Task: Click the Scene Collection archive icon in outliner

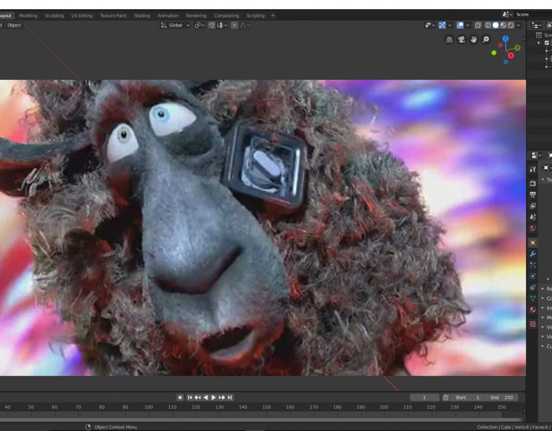Action: (539, 35)
